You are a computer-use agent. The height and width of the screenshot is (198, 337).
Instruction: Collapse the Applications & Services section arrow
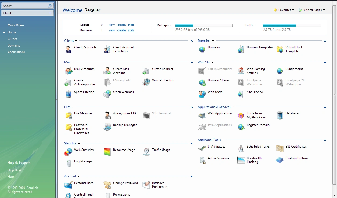(325, 107)
